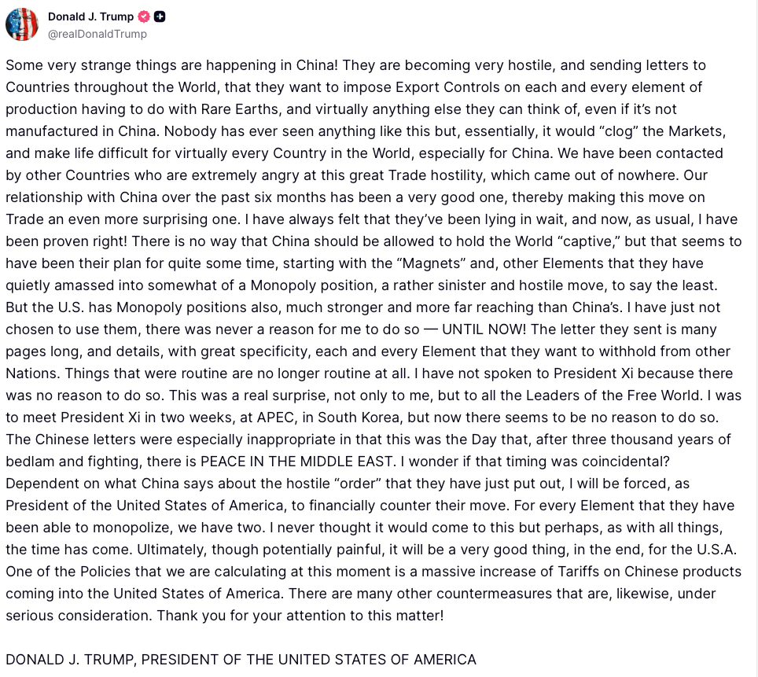Open the Donald J. Trump display name
Image resolution: width=758 pixels, height=677 pixels.
pos(90,17)
